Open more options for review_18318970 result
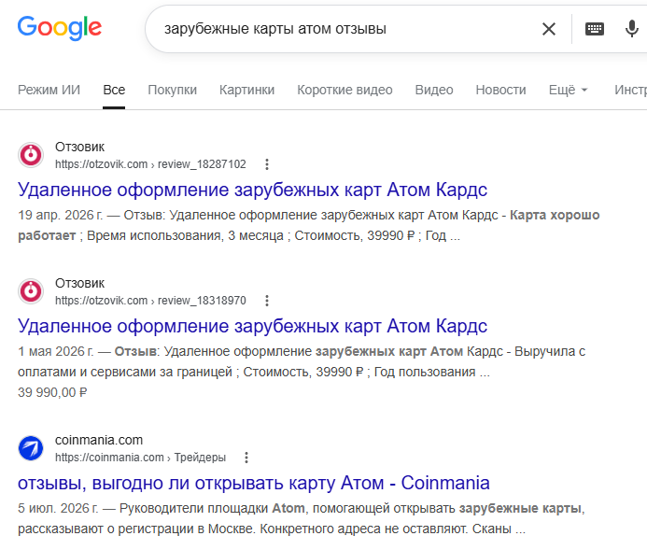 point(267,301)
